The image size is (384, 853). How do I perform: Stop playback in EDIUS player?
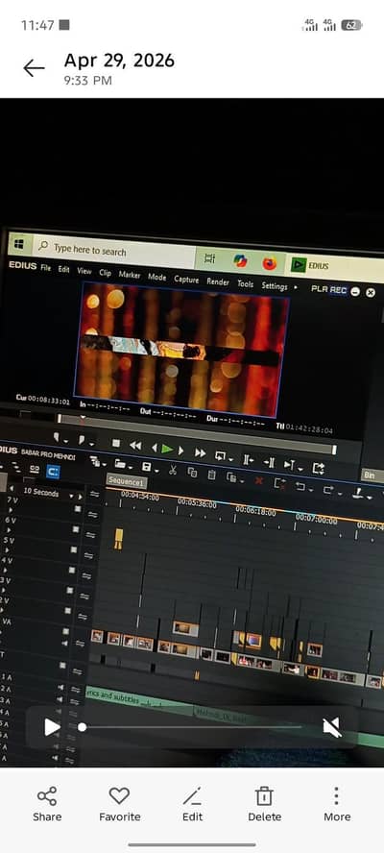click(116, 444)
